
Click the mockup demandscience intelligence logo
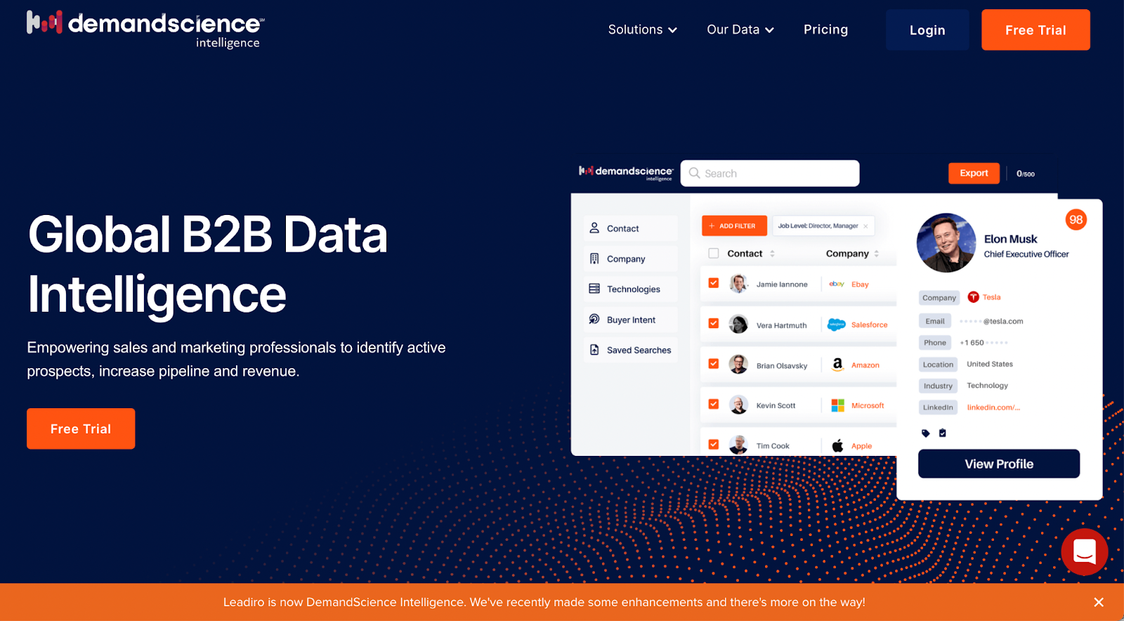tap(626, 173)
